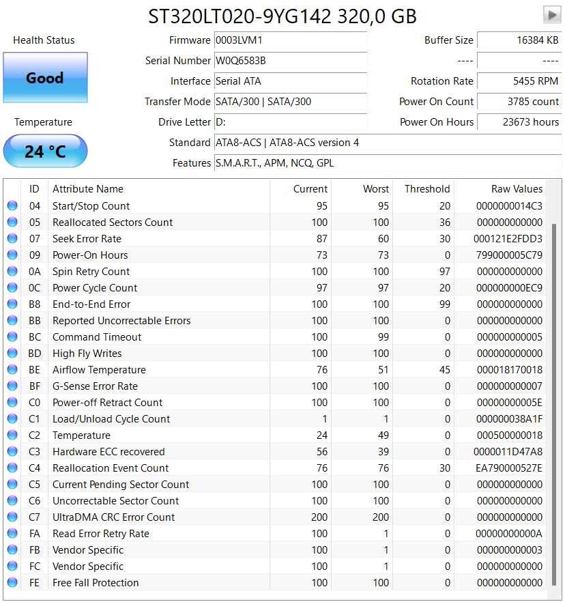Click the status orb for FC Vendor Specific
The width and height of the screenshot is (565, 602).
pyautogui.click(x=12, y=566)
